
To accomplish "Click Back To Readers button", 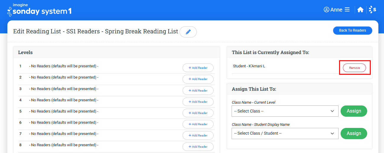I will [352, 30].
